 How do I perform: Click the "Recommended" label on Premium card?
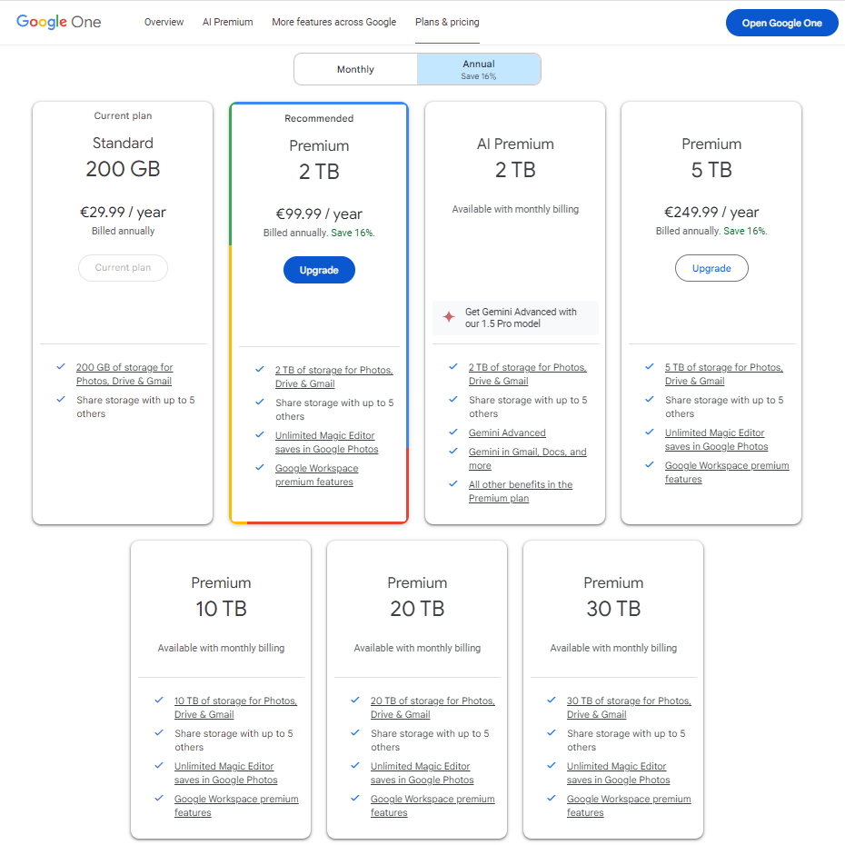point(319,118)
